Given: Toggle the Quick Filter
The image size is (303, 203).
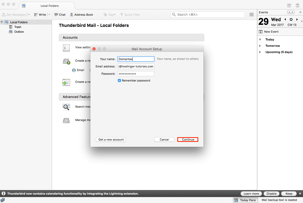Looking at the screenshot, I should tap(130, 15).
